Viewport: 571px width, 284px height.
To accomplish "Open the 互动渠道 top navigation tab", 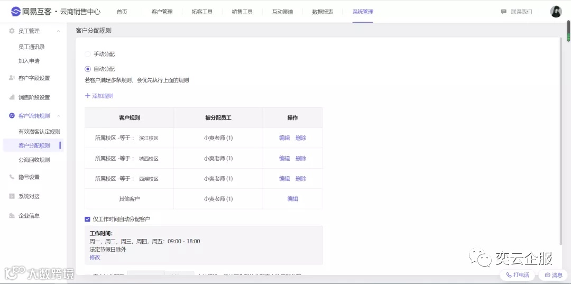I will click(x=282, y=12).
